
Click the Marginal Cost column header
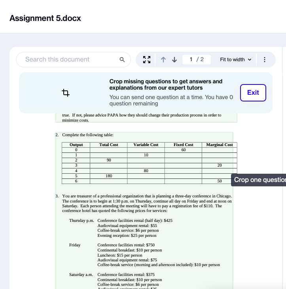click(x=220, y=144)
